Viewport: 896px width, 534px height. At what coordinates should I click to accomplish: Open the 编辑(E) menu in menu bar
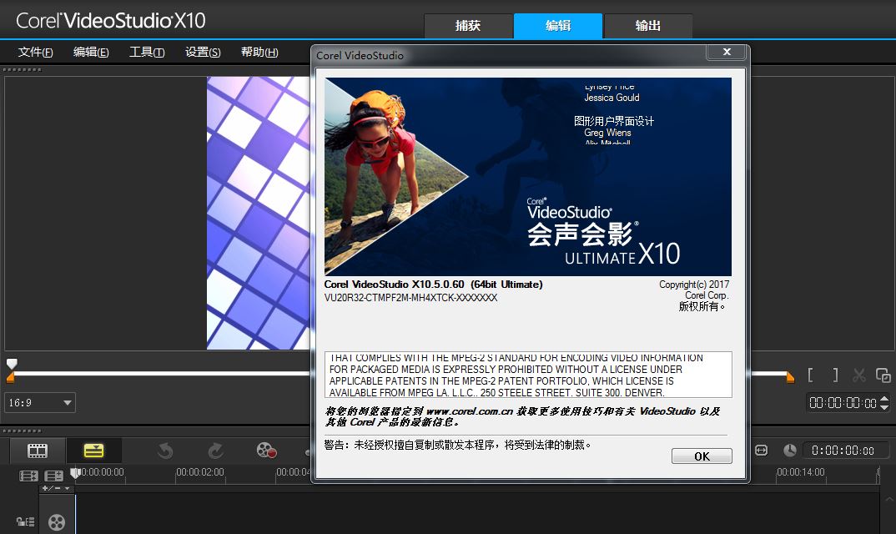tap(91, 52)
